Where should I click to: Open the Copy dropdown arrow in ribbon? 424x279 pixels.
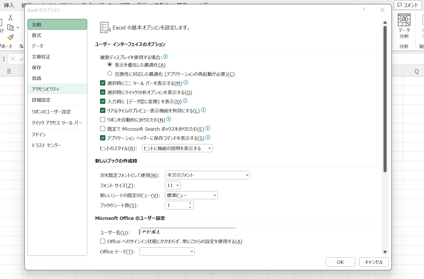(18, 27)
